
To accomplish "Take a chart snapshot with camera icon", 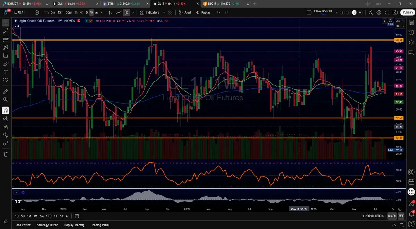I will (395, 12).
